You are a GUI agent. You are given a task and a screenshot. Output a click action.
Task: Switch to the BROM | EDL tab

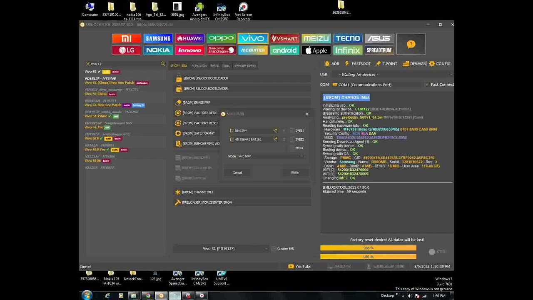[x=179, y=66]
